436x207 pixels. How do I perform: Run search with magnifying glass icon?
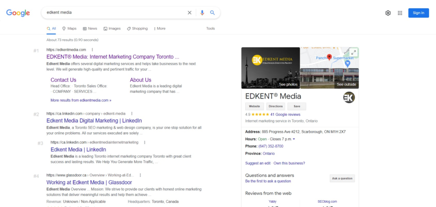click(x=212, y=12)
